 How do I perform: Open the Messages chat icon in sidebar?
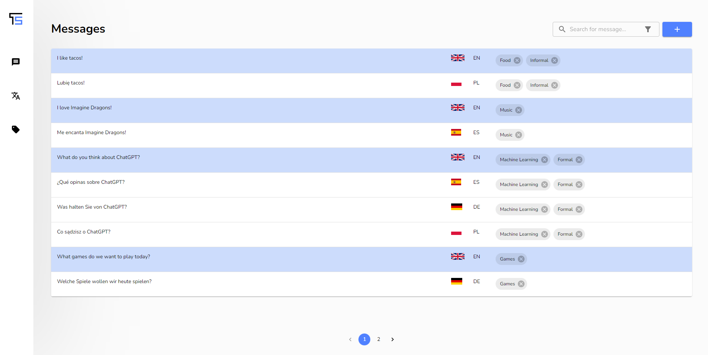click(x=16, y=62)
